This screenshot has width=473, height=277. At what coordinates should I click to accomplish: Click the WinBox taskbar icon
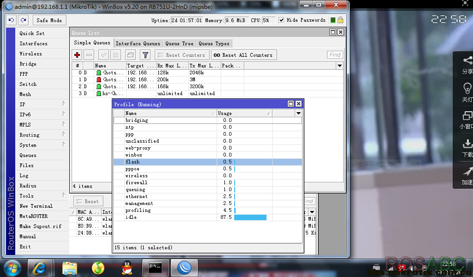(184, 268)
